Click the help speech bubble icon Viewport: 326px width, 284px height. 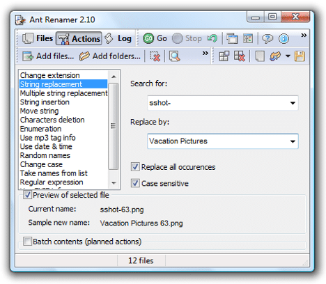point(267,38)
